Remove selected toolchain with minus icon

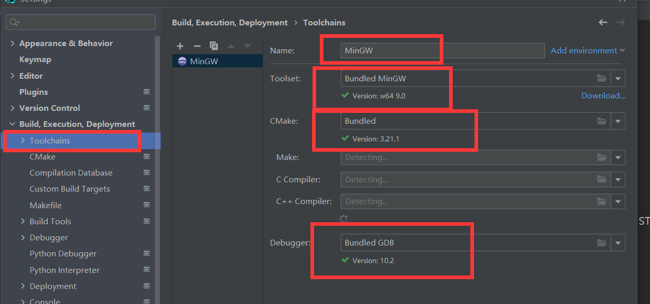pyautogui.click(x=197, y=46)
